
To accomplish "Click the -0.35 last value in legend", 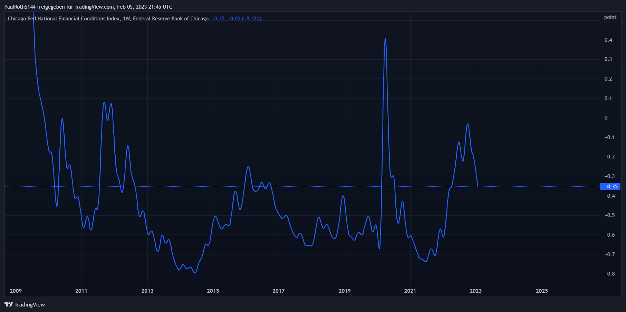I will tap(218, 19).
